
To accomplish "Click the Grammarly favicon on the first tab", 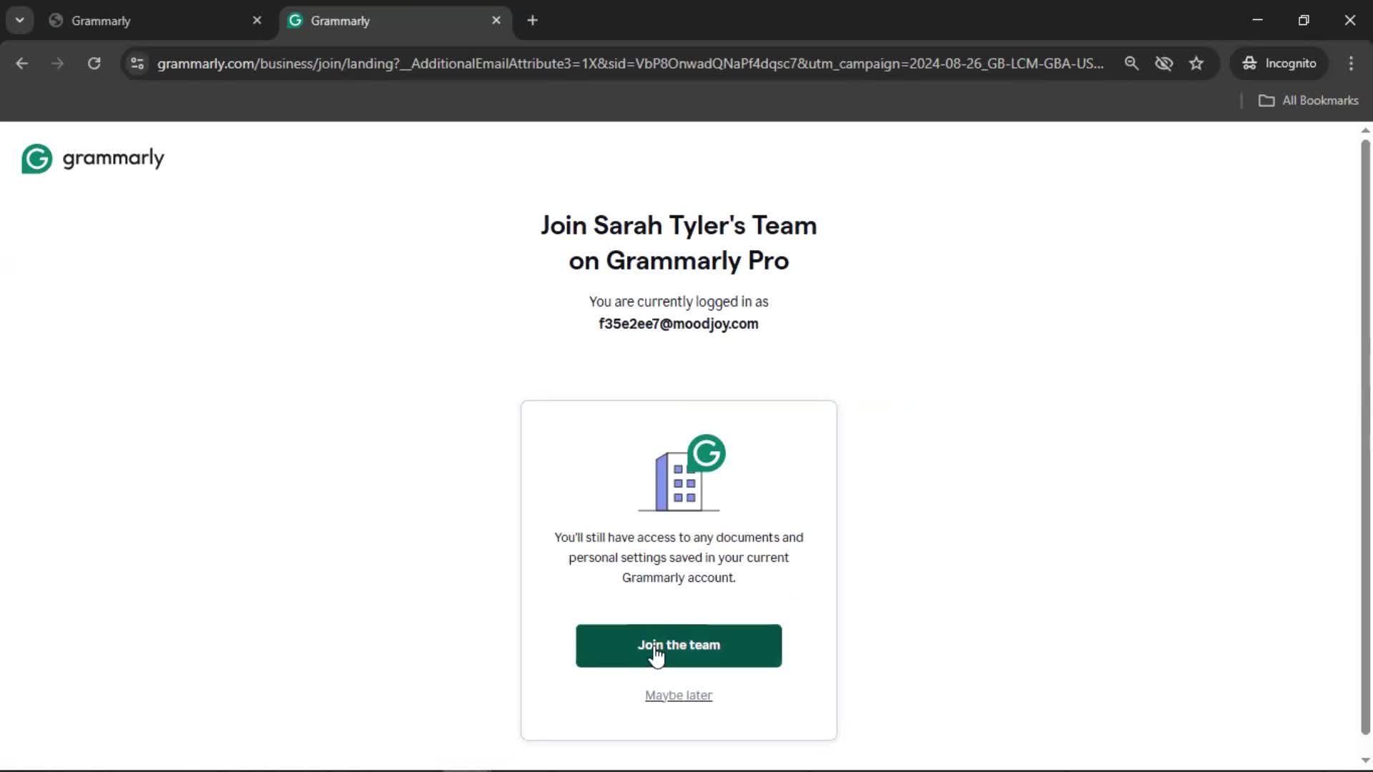I will pyautogui.click(x=56, y=20).
